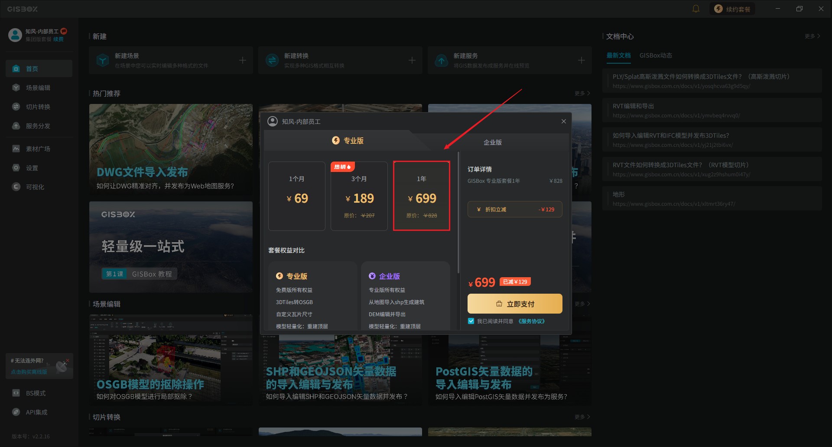This screenshot has width=832, height=447.
Task: Open DWG文件导入发布 tutorial thumbnail
Action: 171,150
